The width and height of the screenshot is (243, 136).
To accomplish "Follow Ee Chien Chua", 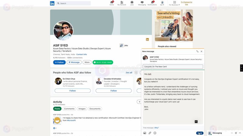I will pyautogui.click(x=73, y=91).
